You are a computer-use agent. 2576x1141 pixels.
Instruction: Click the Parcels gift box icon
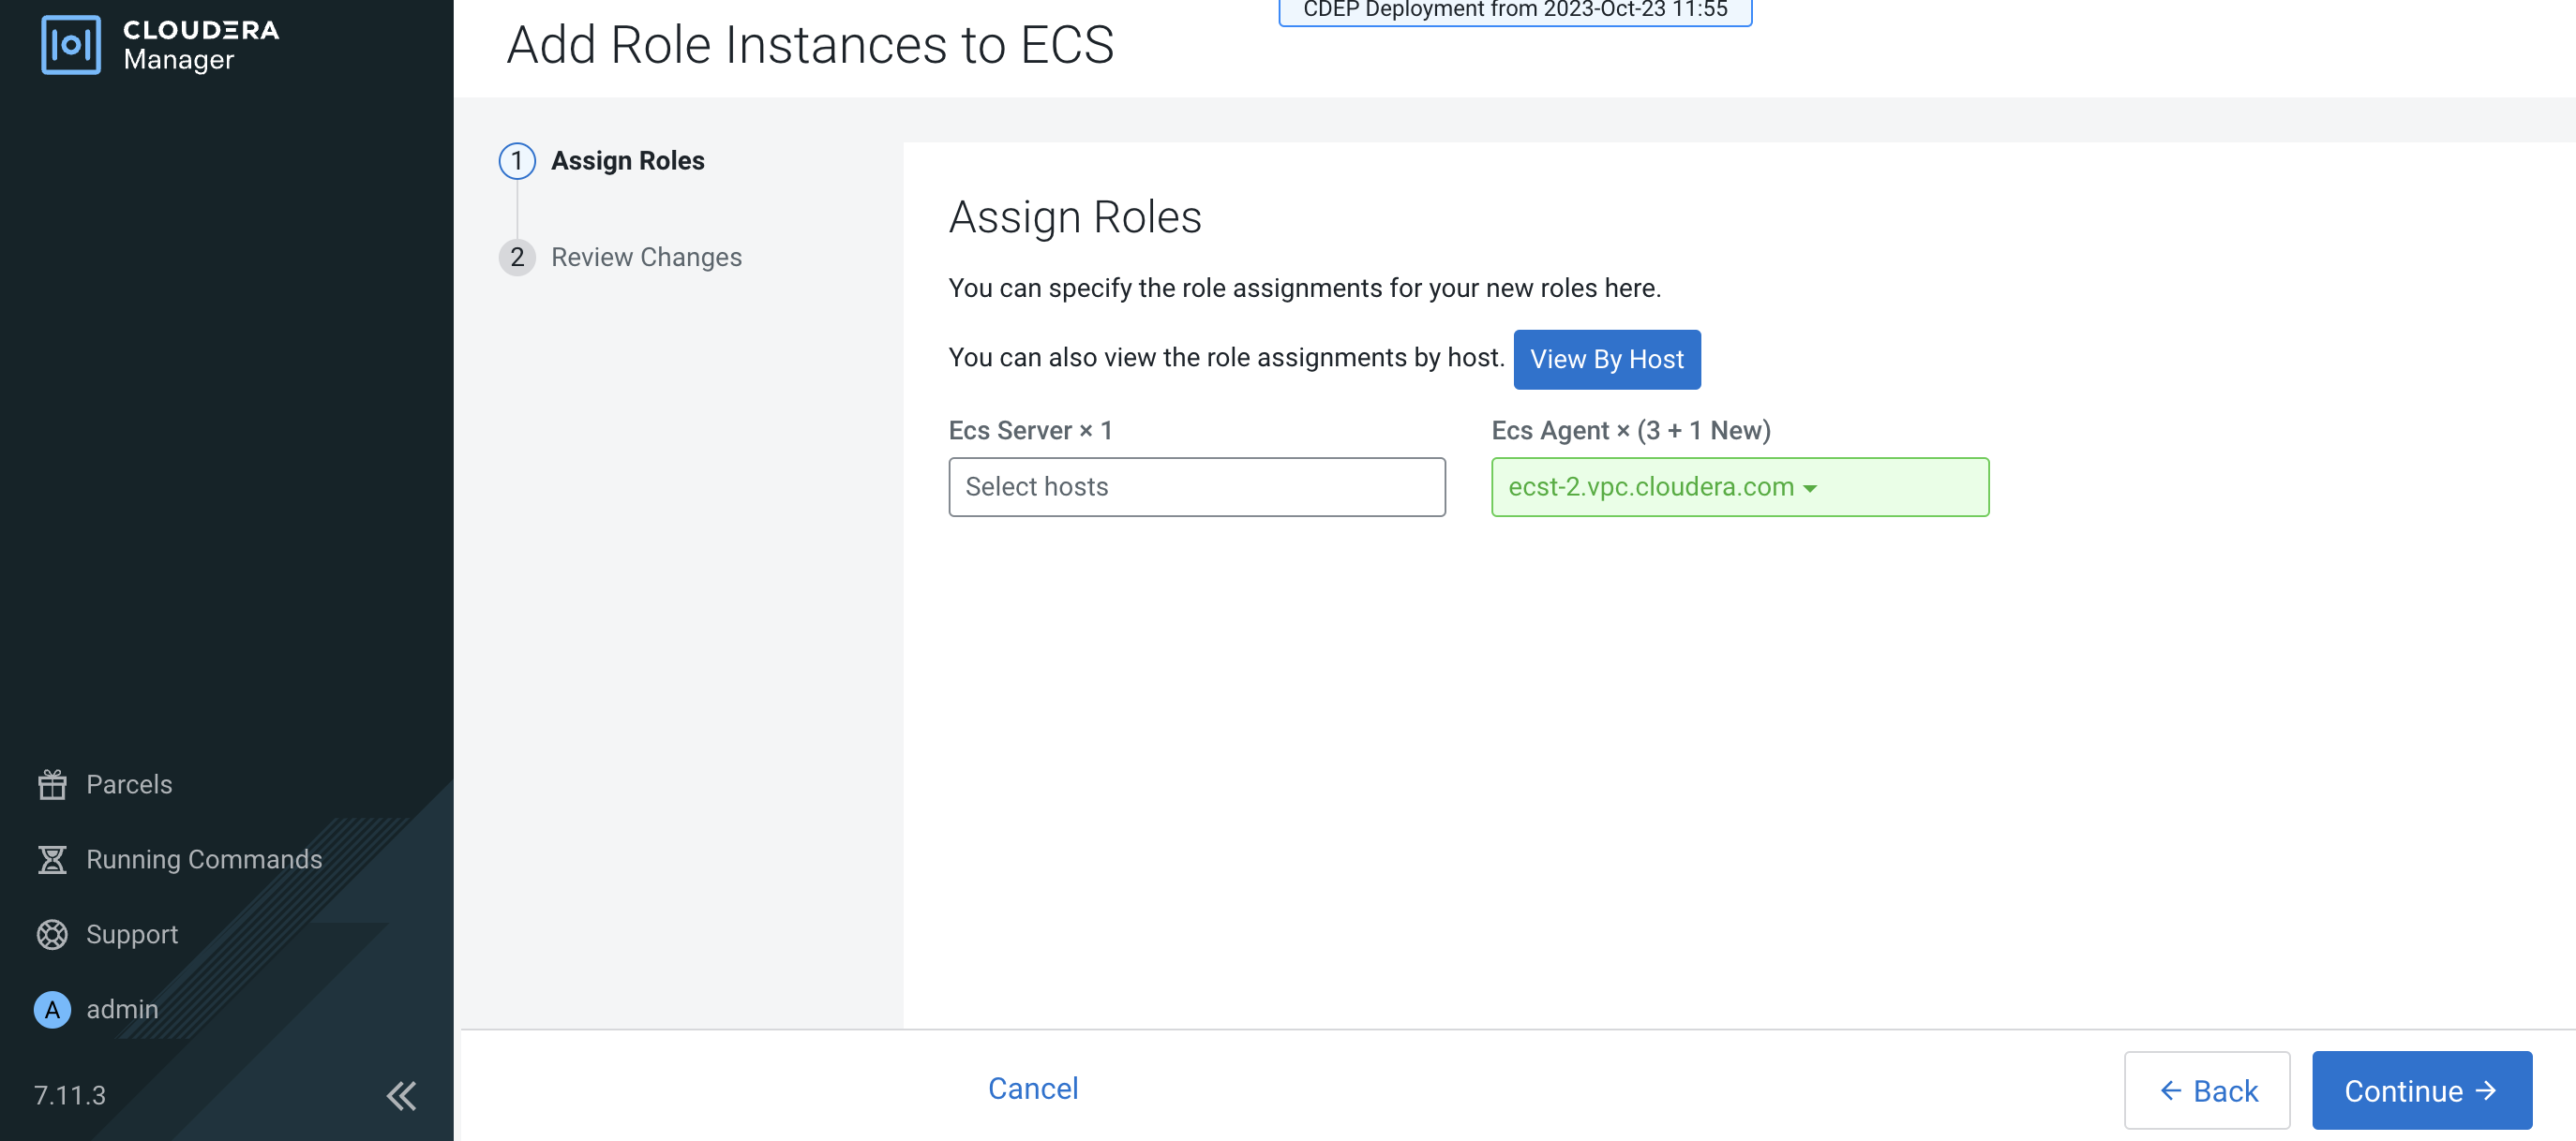[x=52, y=784]
